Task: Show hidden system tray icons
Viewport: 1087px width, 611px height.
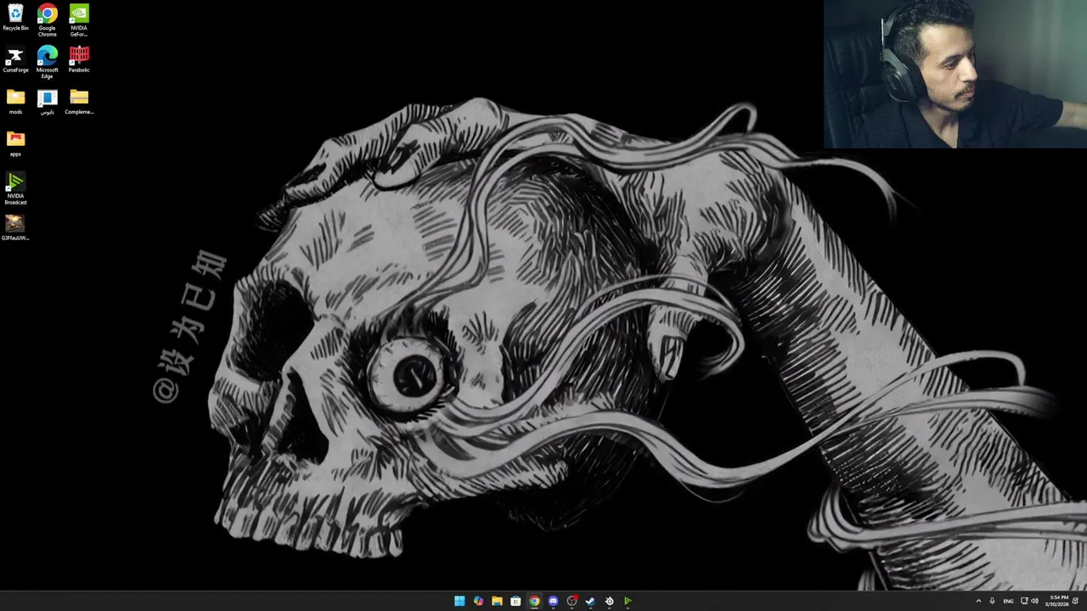Action: pos(978,601)
